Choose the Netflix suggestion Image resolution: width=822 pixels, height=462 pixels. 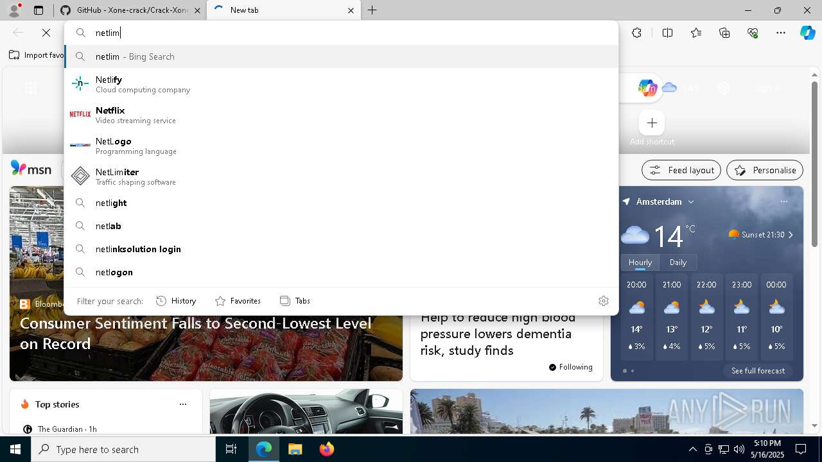coord(342,115)
